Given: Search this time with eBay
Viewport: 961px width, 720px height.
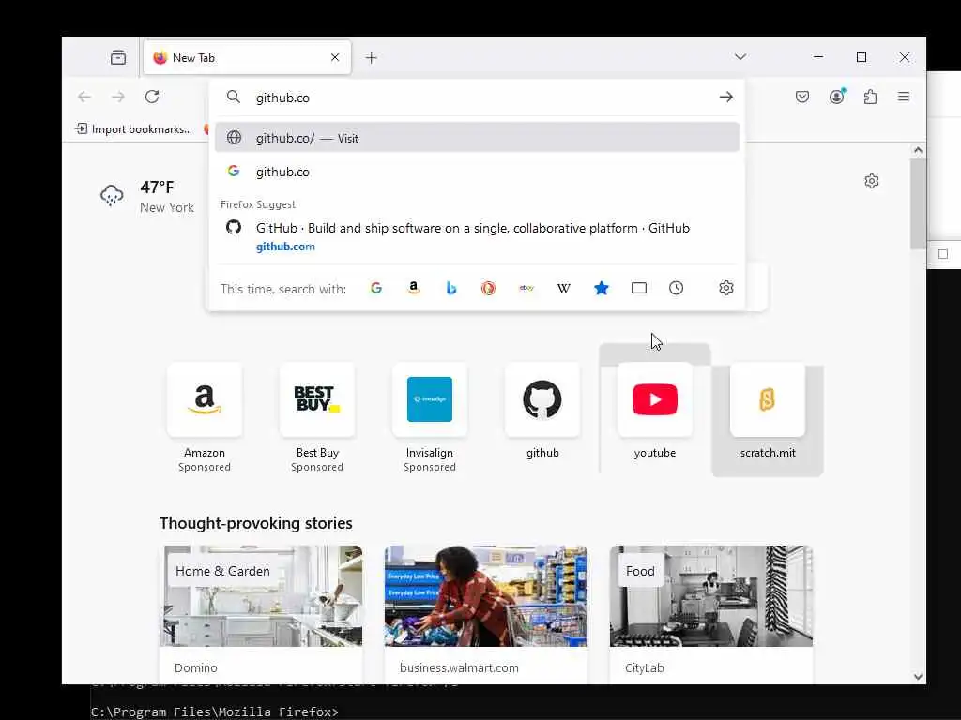Looking at the screenshot, I should point(526,289).
